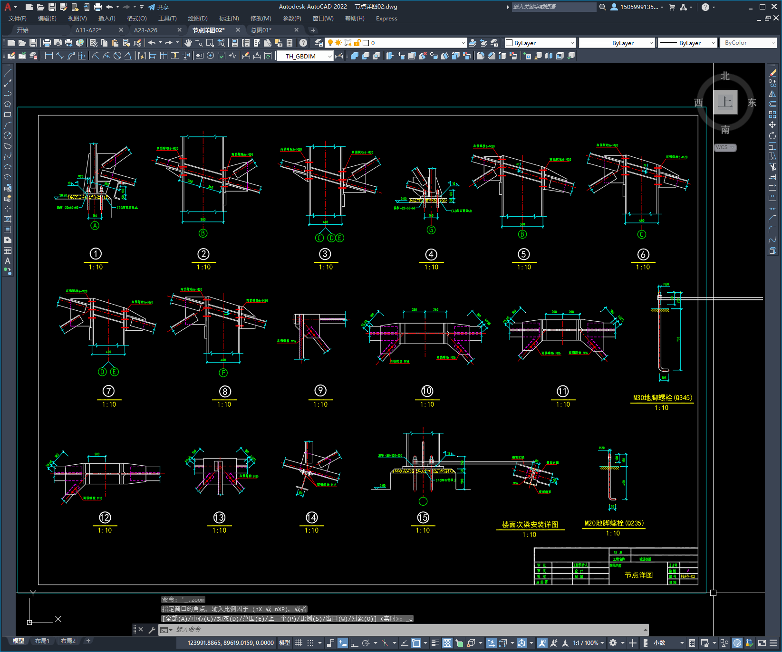This screenshot has height=652, width=782.
Task: Toggle grid display in status bar
Action: [299, 643]
